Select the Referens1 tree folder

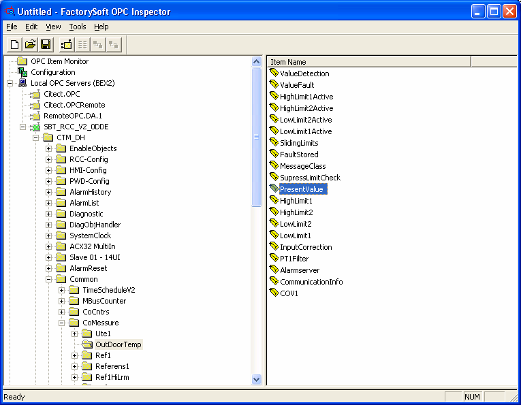112,366
